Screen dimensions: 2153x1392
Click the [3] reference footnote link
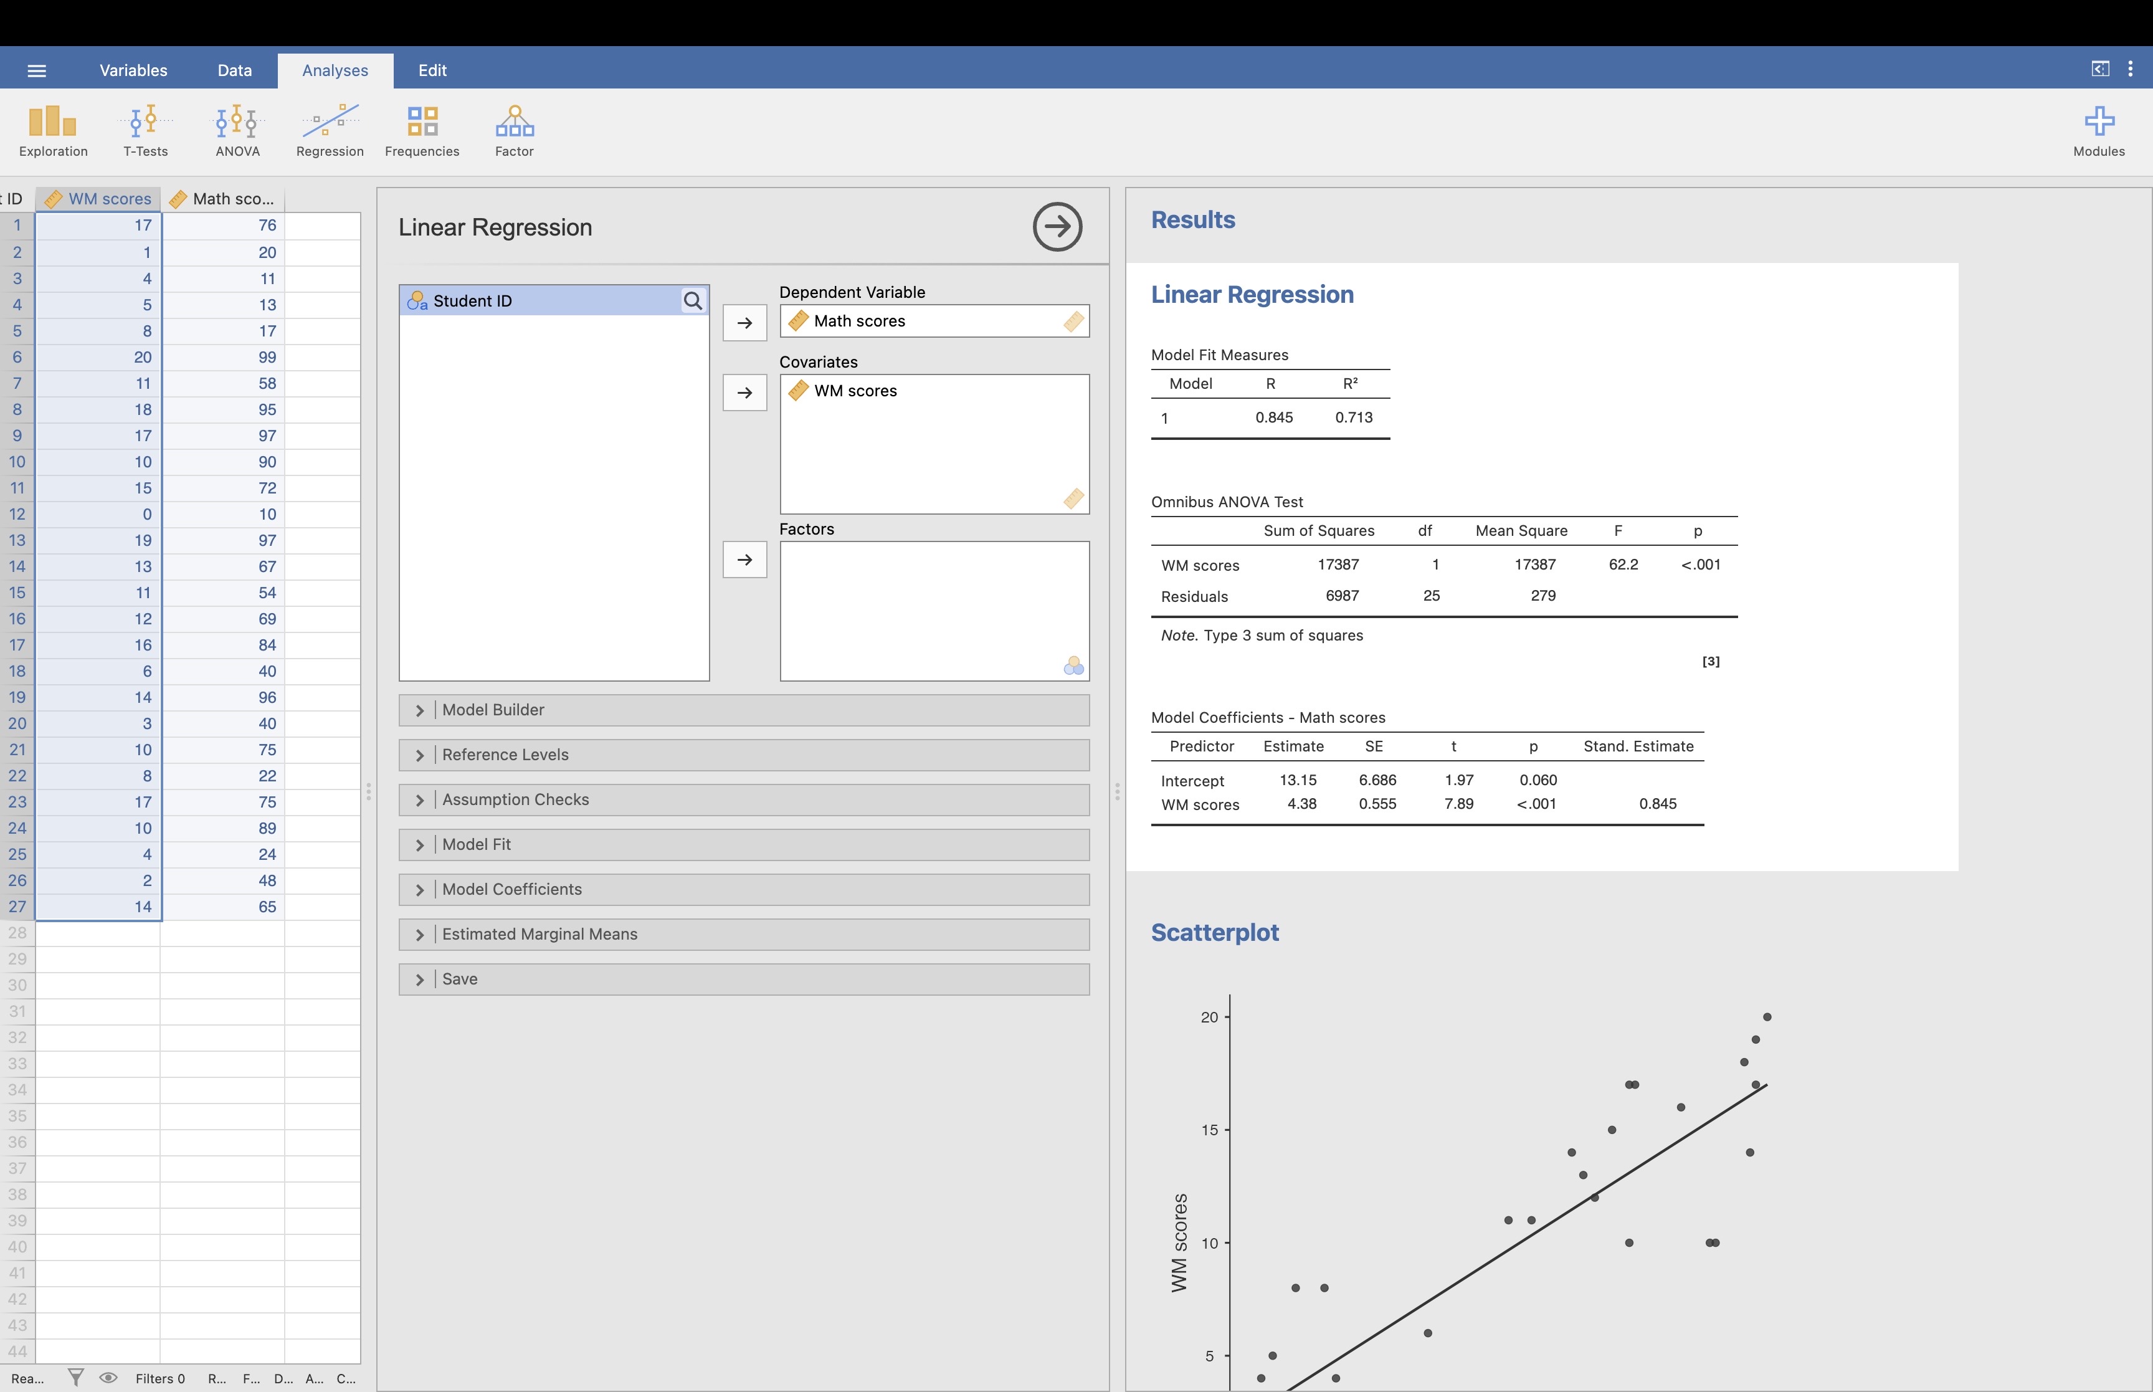click(x=1710, y=662)
